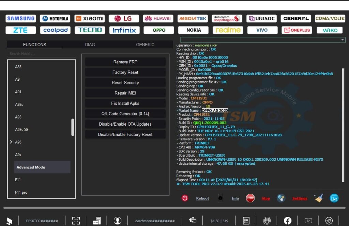Image resolution: width=349 pixels, height=226 pixels.
Task: Pick the LG brand logo
Action: [x=124, y=18]
